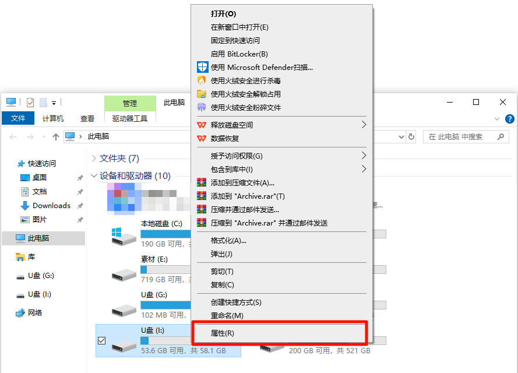Click the Huorong antivirus scan flame icon
The height and width of the screenshot is (373, 518).
point(202,80)
